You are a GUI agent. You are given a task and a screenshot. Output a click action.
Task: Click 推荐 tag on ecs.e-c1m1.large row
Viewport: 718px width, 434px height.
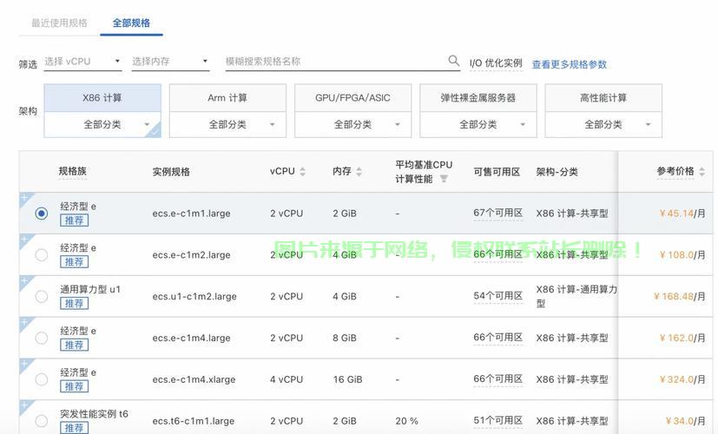click(x=74, y=220)
